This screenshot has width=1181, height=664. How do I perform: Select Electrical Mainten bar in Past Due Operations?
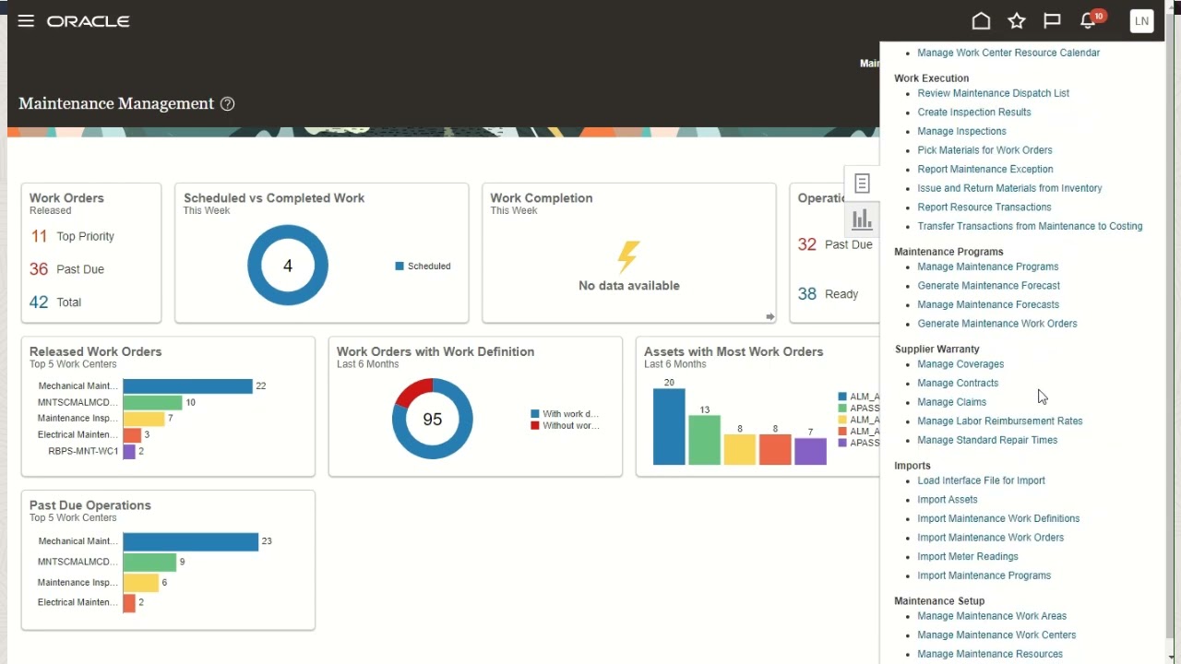pos(129,603)
